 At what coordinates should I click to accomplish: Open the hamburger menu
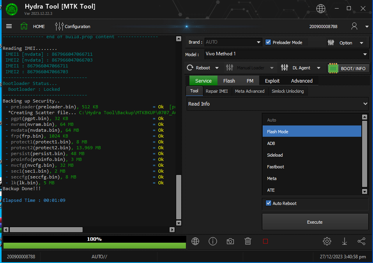point(9,26)
